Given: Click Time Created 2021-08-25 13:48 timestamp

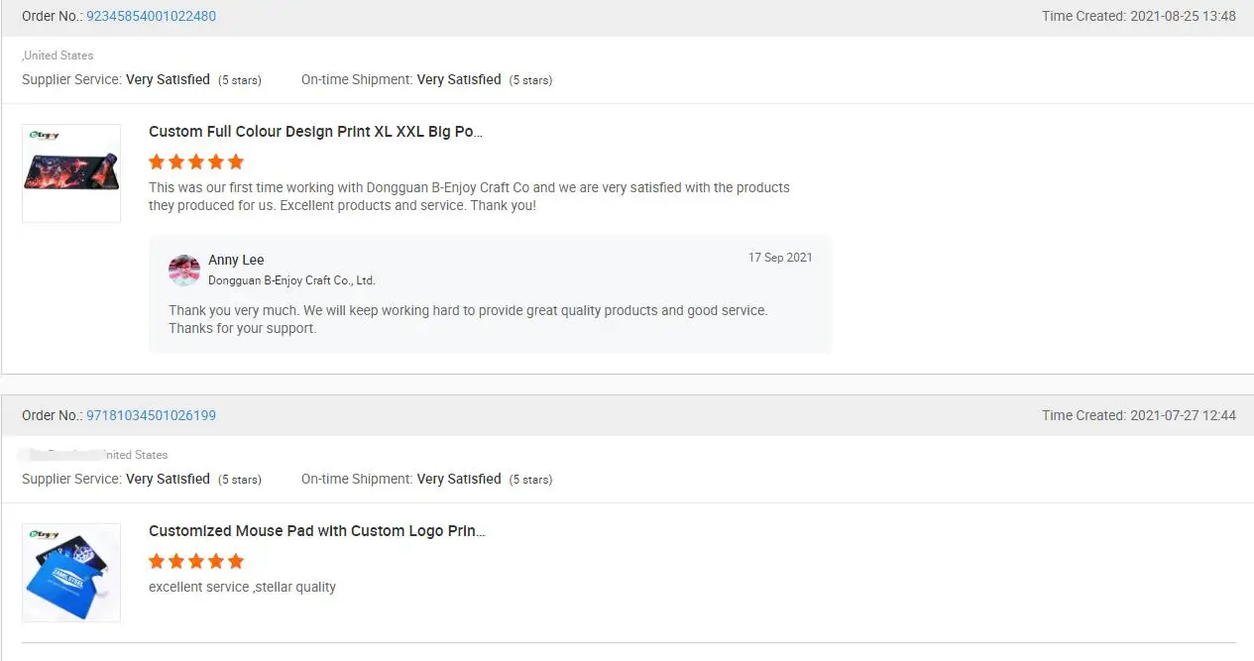Looking at the screenshot, I should pos(1138,16).
